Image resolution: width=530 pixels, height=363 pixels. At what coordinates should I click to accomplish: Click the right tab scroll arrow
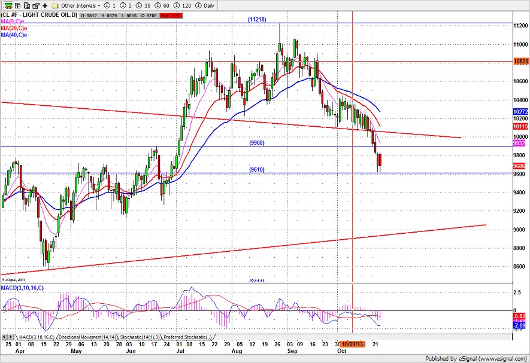[12, 338]
